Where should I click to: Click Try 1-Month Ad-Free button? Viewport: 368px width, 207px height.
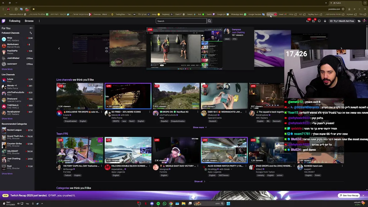(x=342, y=21)
